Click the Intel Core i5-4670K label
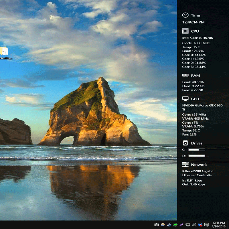 pyautogui.click(x=198, y=38)
